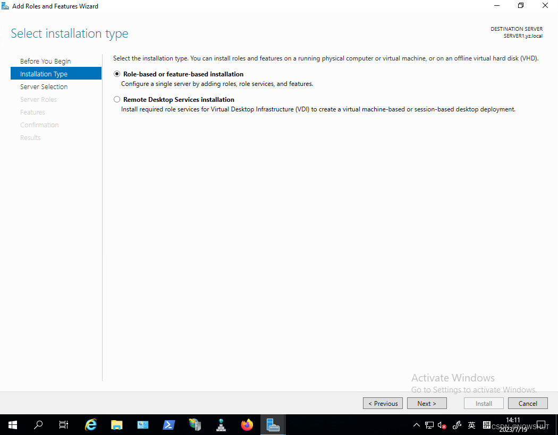Show hidden system tray icons
558x435 pixels.
coord(416,425)
